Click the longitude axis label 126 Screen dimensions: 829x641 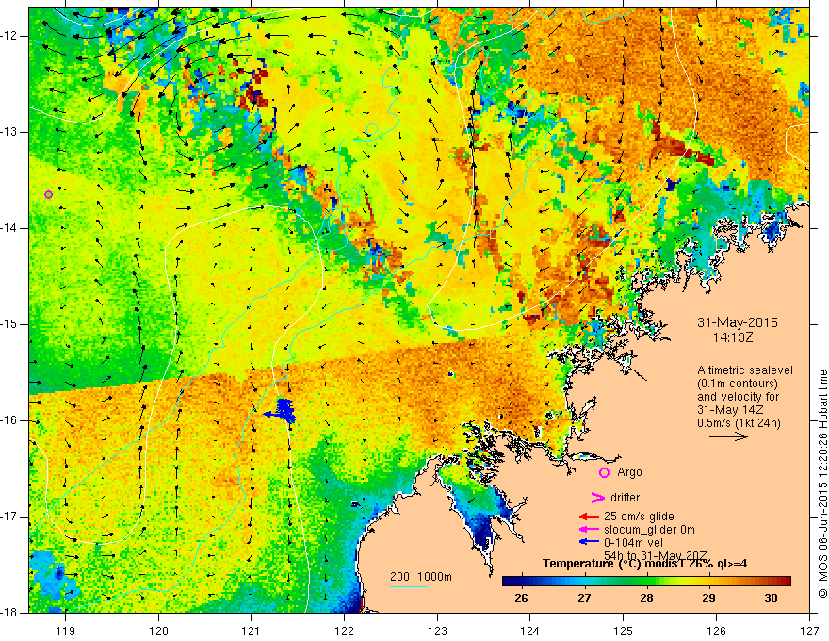[x=716, y=631]
